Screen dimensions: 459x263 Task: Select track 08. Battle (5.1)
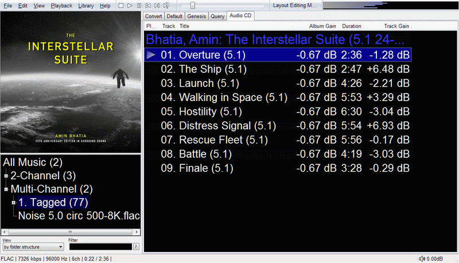278,154
